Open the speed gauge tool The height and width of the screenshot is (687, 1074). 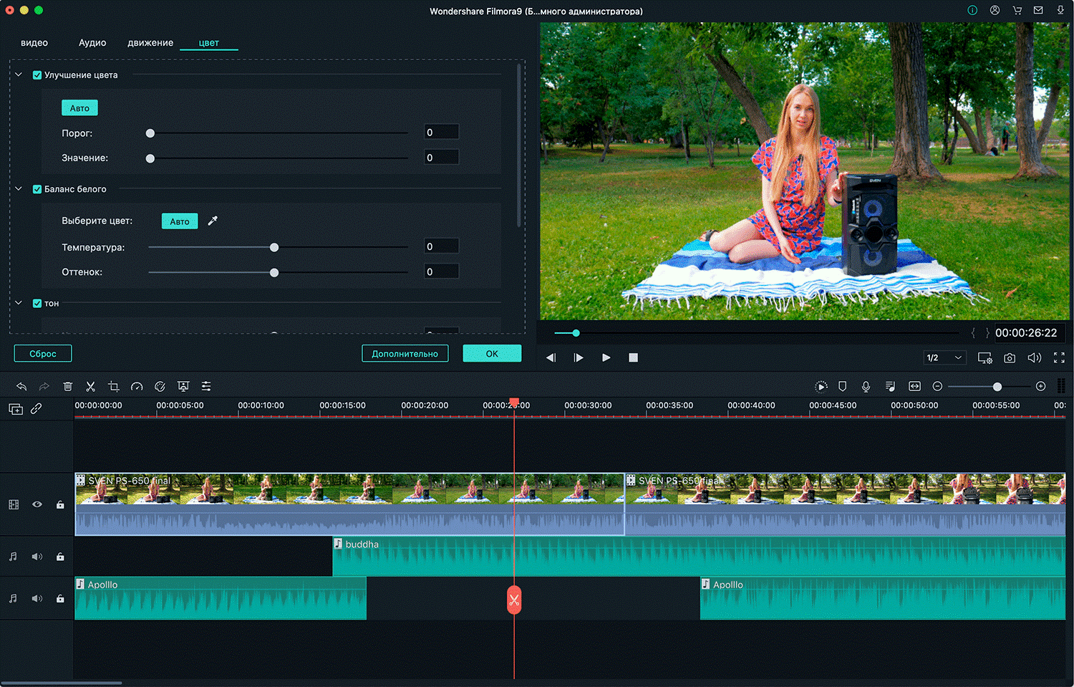(137, 386)
